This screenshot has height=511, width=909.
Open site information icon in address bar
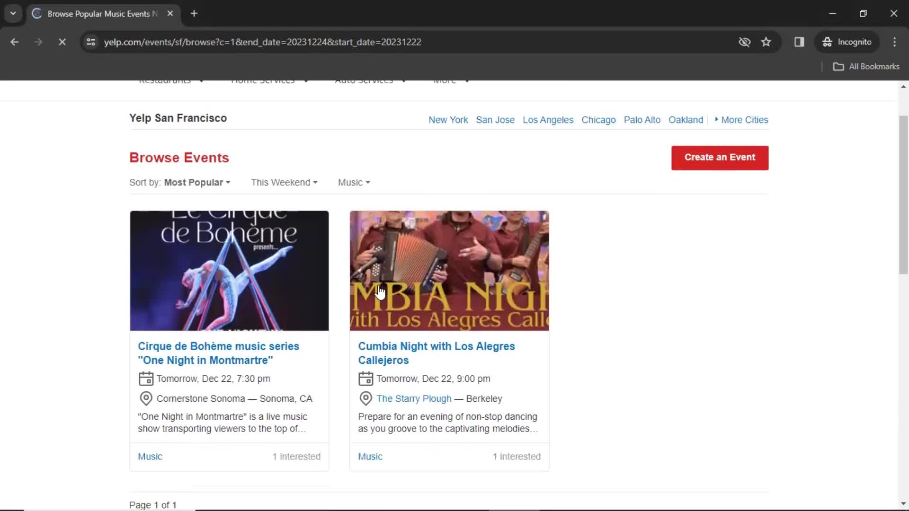click(91, 42)
